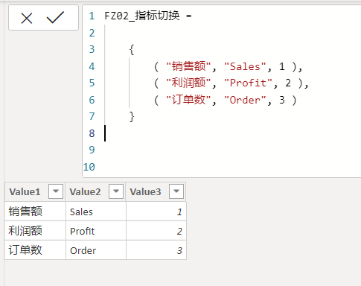This screenshot has width=361, height=286.
Task: Click the "Profit" string in the formula
Action: tap(249, 83)
